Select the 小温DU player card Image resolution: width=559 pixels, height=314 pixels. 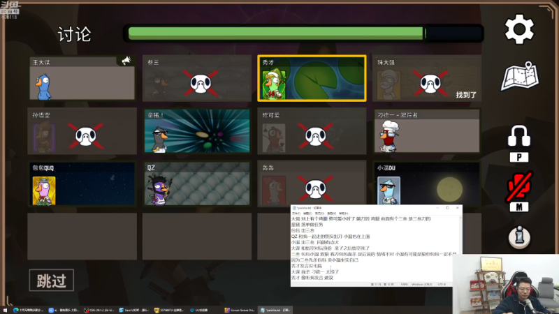click(427, 184)
